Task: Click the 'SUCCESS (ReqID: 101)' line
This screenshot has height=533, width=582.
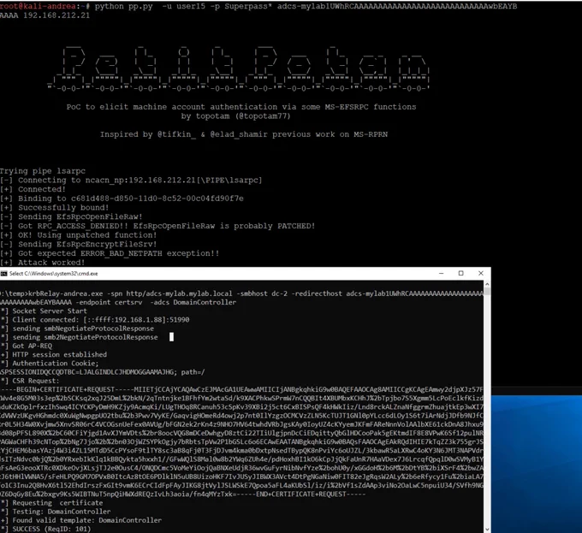Action: (45, 529)
